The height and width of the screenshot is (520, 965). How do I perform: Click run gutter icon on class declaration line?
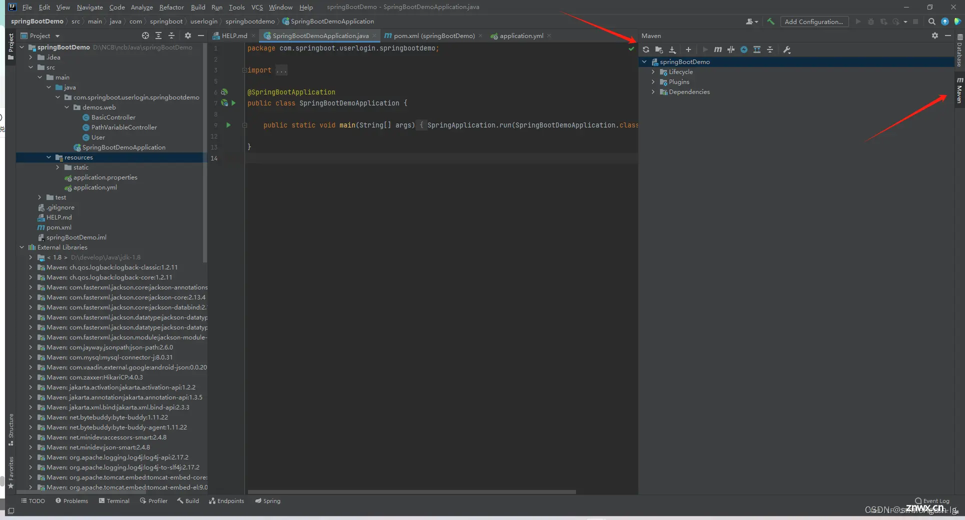coord(233,103)
